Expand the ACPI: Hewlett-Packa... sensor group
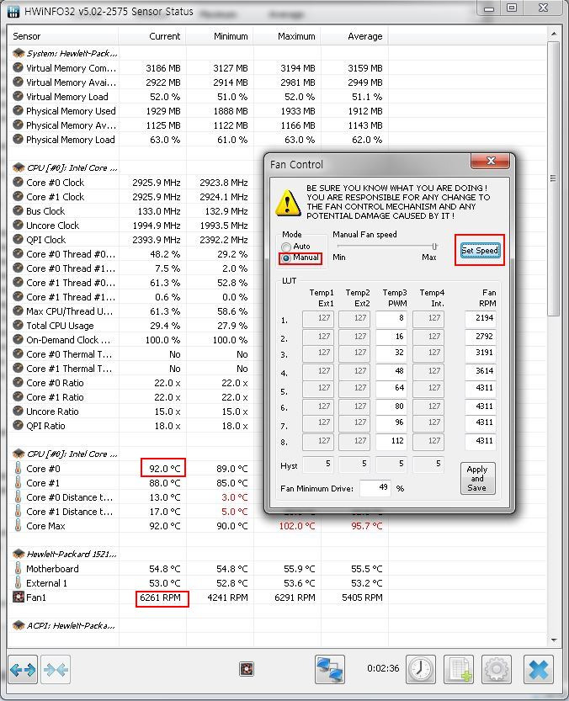Viewport: 569px width, 701px height. 19,625
